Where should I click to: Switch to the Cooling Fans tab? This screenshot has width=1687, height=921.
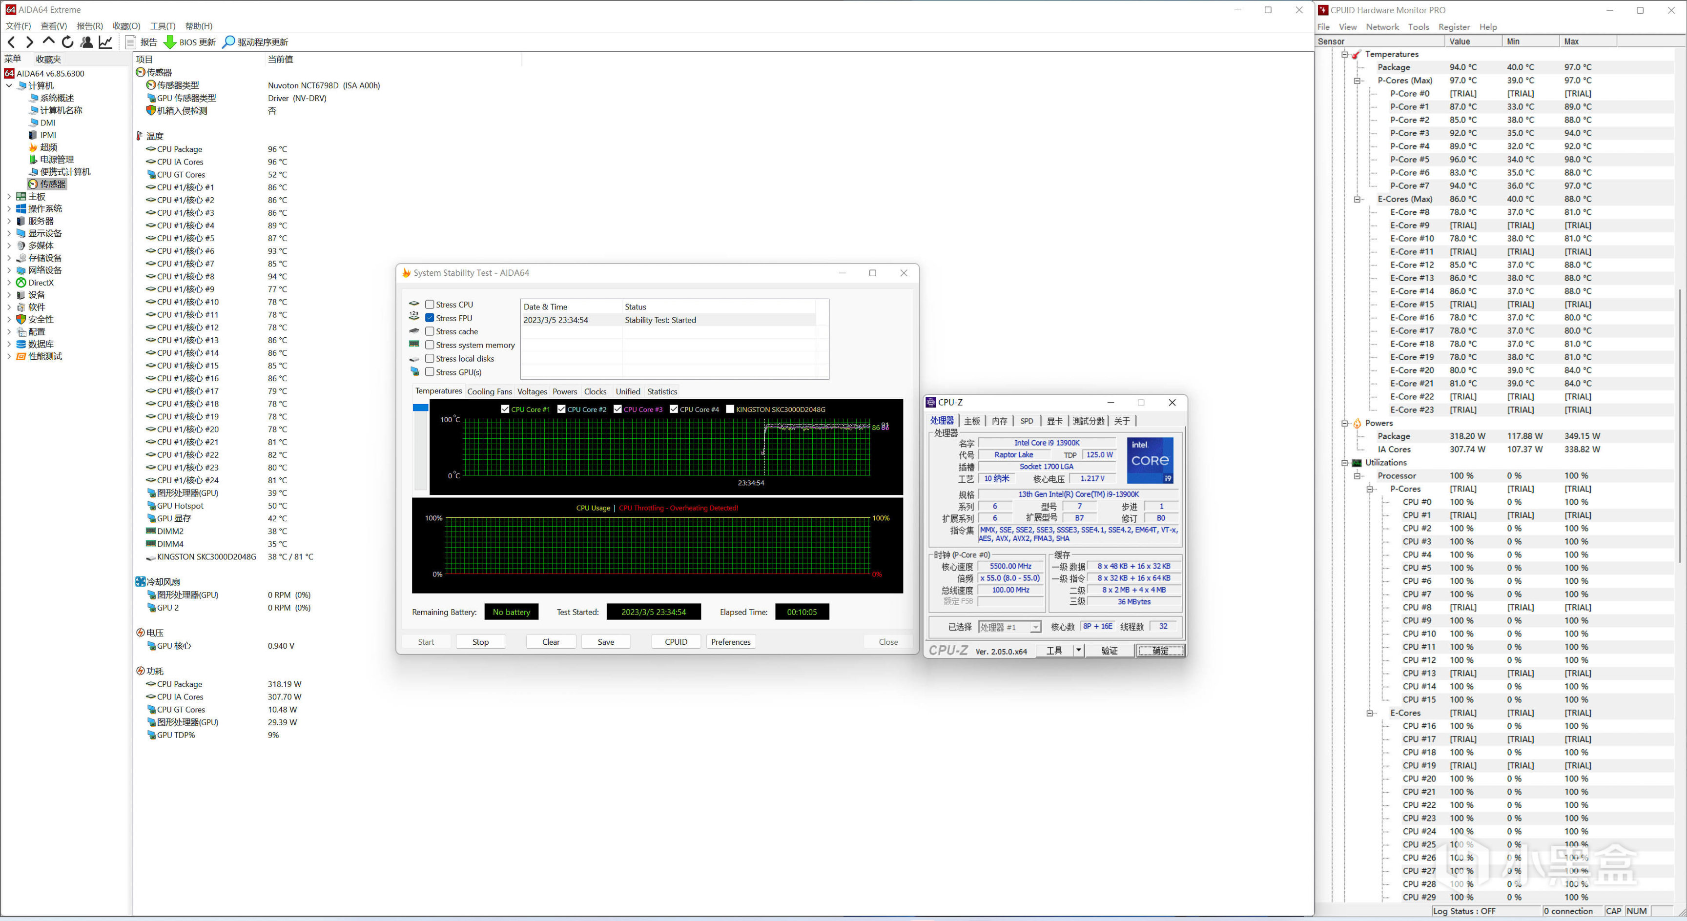pos(489,391)
